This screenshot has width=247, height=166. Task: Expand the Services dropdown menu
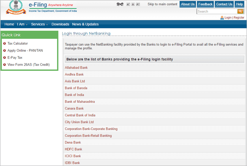tap(39, 24)
